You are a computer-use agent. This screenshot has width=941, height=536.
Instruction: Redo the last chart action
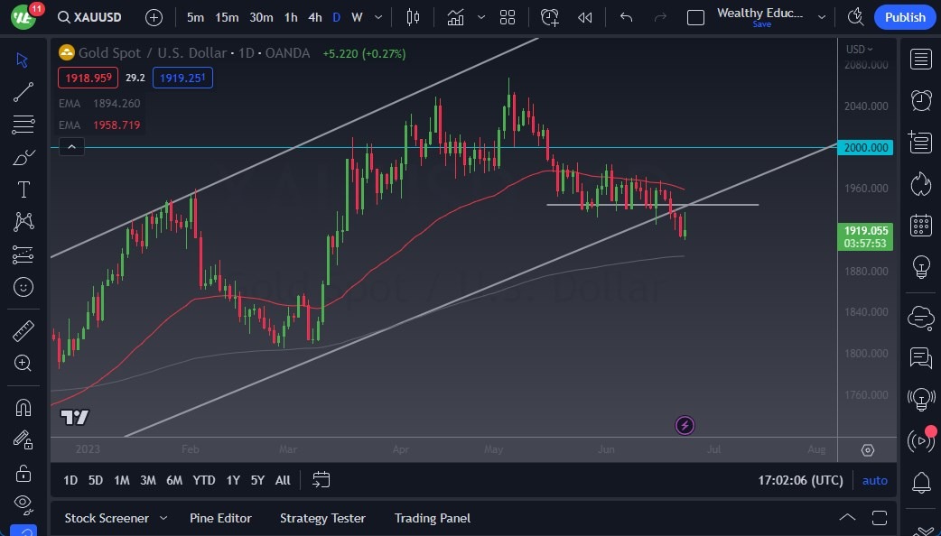pos(660,17)
